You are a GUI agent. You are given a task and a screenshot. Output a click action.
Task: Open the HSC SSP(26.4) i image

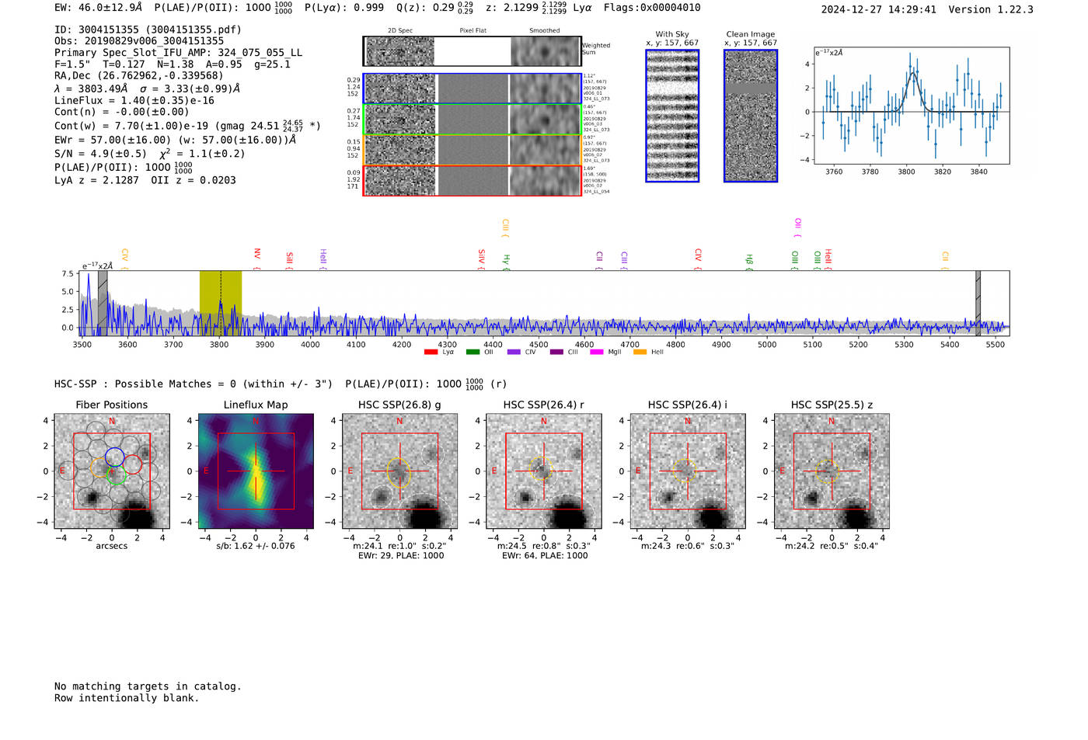[688, 471]
